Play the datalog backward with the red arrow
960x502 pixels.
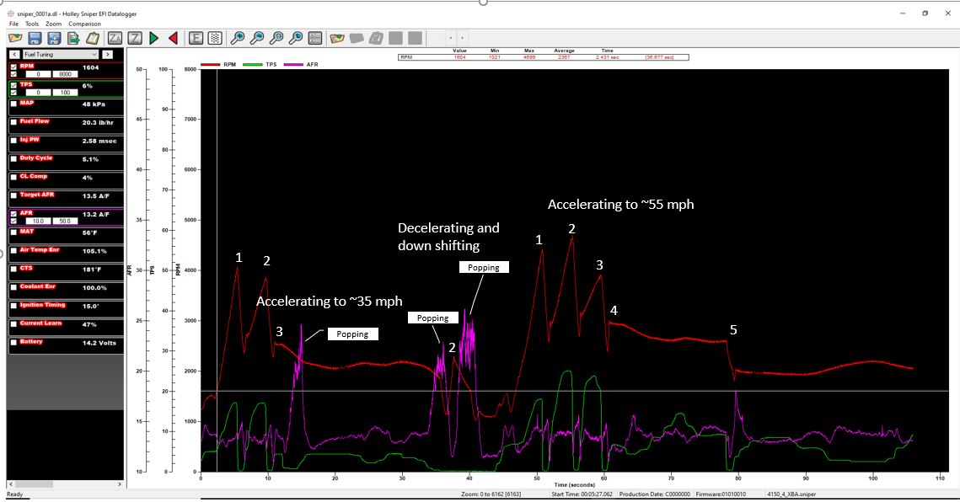174,38
